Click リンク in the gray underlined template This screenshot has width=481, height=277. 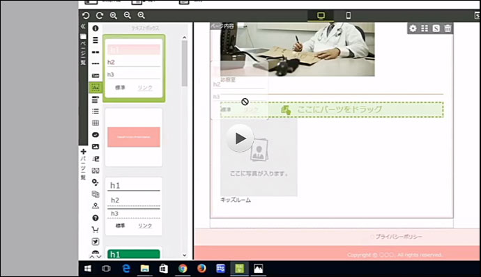145,225
